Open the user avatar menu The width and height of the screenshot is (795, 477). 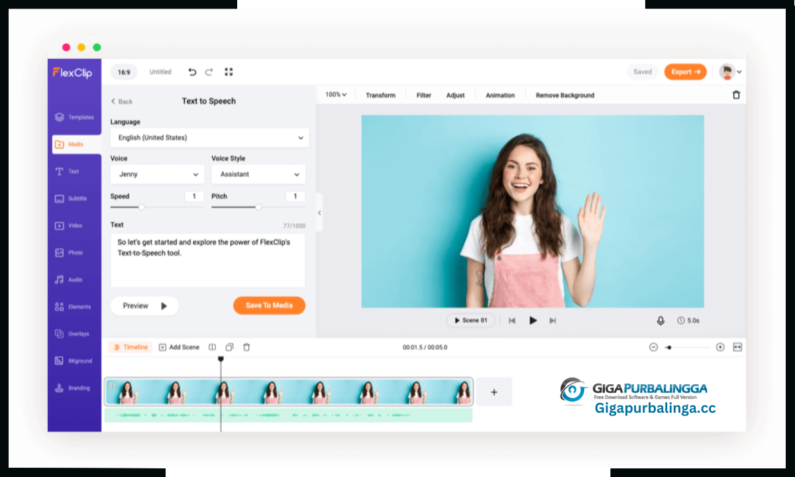[x=731, y=72]
